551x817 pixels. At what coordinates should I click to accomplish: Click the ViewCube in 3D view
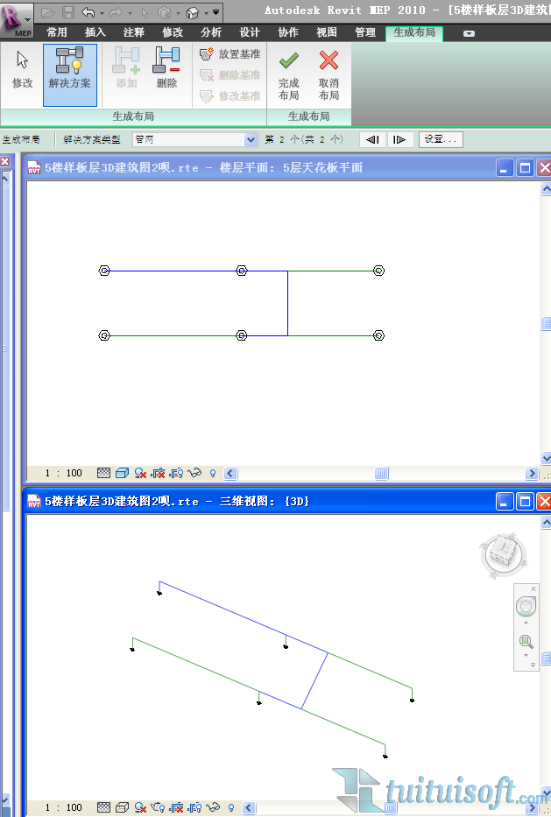coord(502,553)
